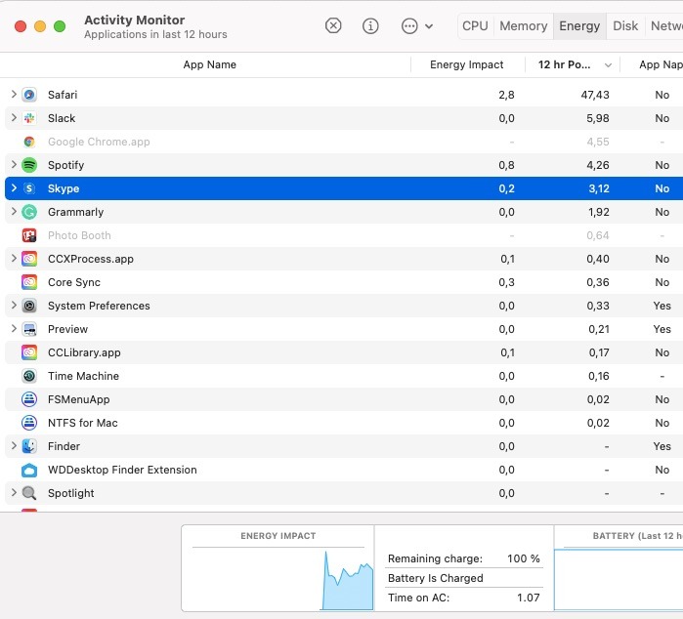The image size is (683, 619).
Task: Expand the Preview row disclosure arrow
Action: [14, 329]
